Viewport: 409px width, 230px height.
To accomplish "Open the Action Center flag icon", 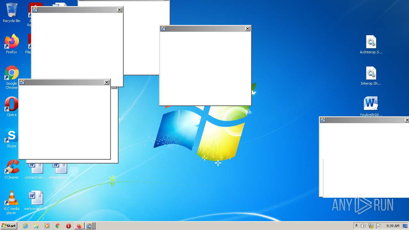I will [x=379, y=226].
